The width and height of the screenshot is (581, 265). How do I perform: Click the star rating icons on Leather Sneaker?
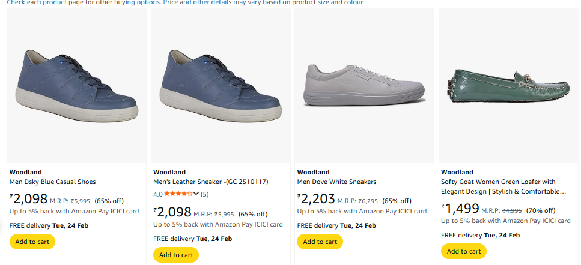(178, 194)
